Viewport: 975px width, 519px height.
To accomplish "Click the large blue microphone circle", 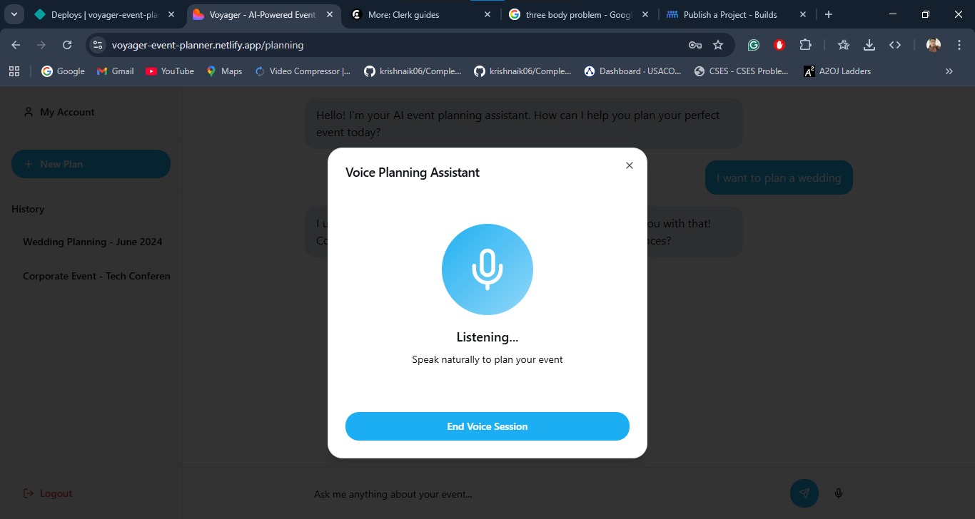I will (x=487, y=269).
